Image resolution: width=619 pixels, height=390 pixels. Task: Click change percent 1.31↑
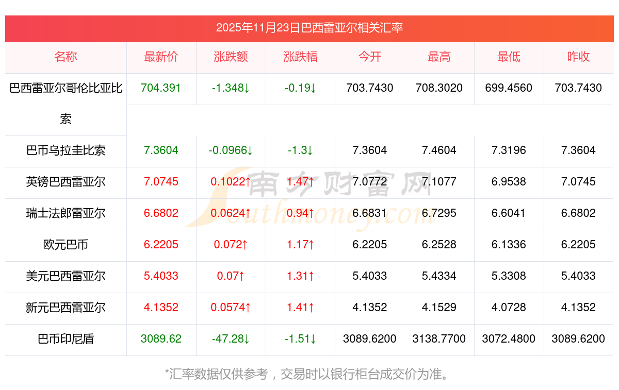click(x=300, y=276)
